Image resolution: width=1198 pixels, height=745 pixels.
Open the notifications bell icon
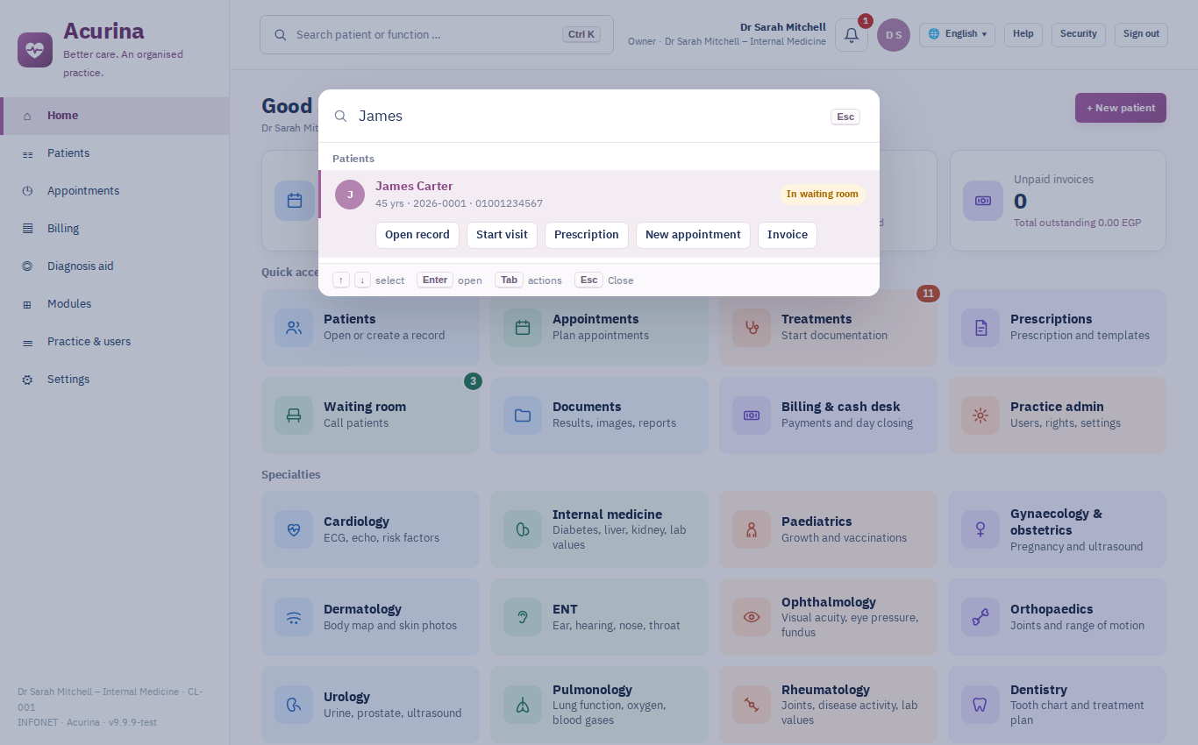(851, 35)
